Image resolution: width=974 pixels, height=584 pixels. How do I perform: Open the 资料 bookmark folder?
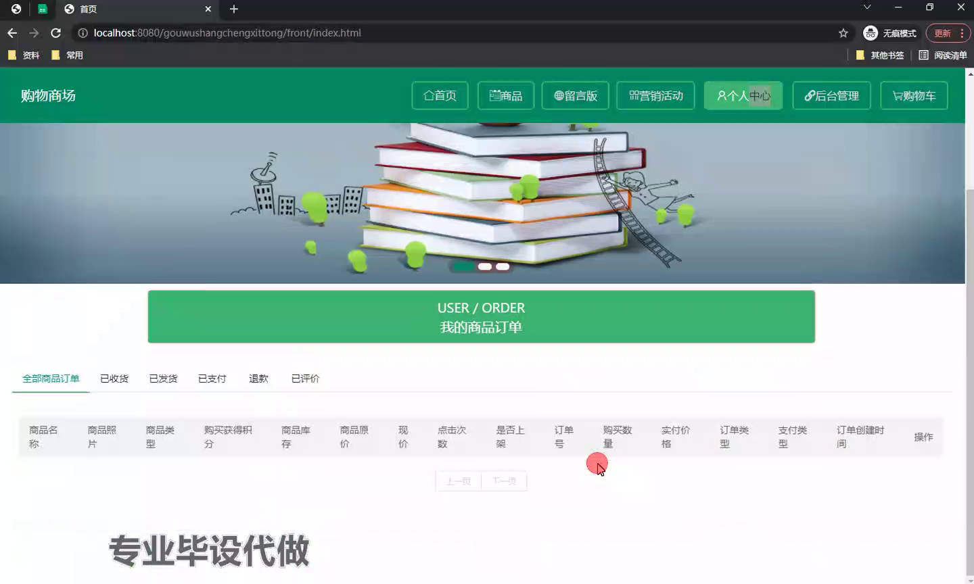(x=24, y=55)
